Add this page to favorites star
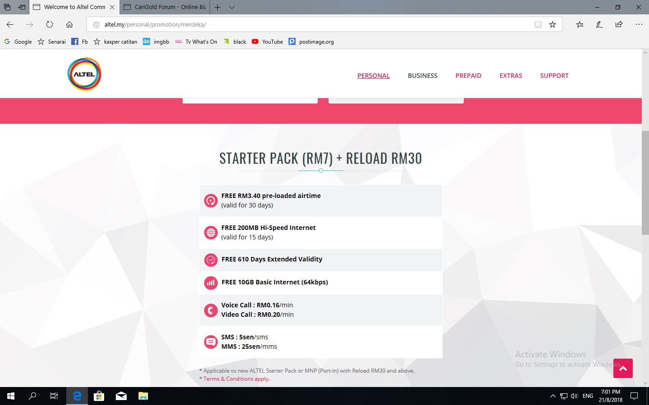Screen dimensions: 649x405 tap(553, 24)
